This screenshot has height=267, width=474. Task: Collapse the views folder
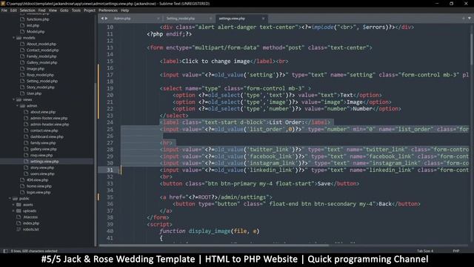coord(13,99)
